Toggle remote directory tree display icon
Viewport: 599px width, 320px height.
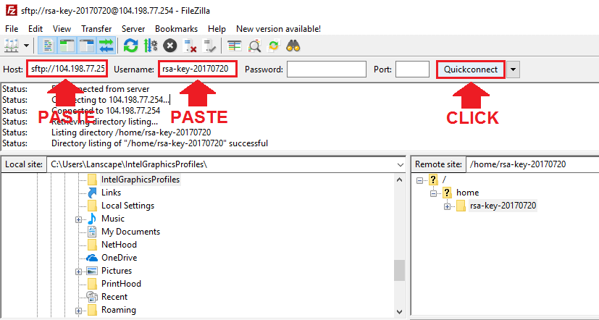[87, 46]
